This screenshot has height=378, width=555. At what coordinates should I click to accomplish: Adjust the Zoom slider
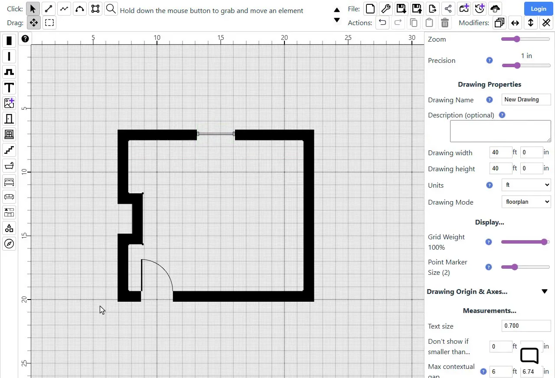pyautogui.click(x=526, y=39)
